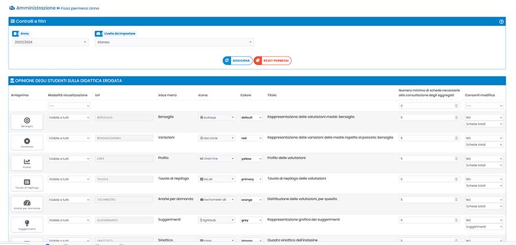Open Consenti modifica dropdown for Variazioni row
This screenshot has height=245, width=516.
click(x=484, y=138)
